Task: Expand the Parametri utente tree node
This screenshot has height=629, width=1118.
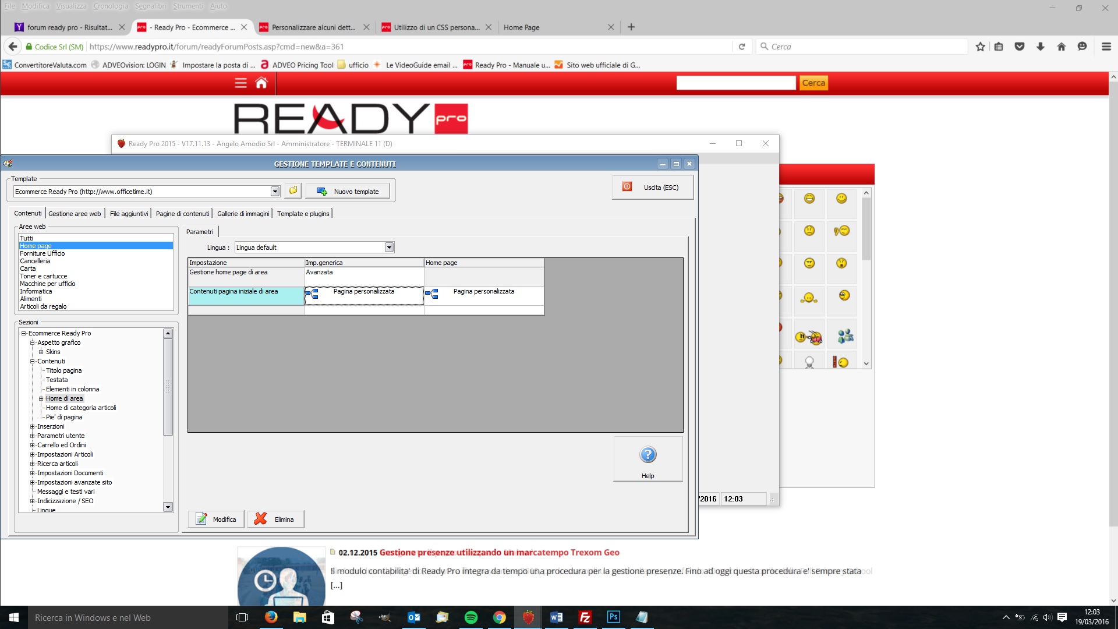Action: 33,436
